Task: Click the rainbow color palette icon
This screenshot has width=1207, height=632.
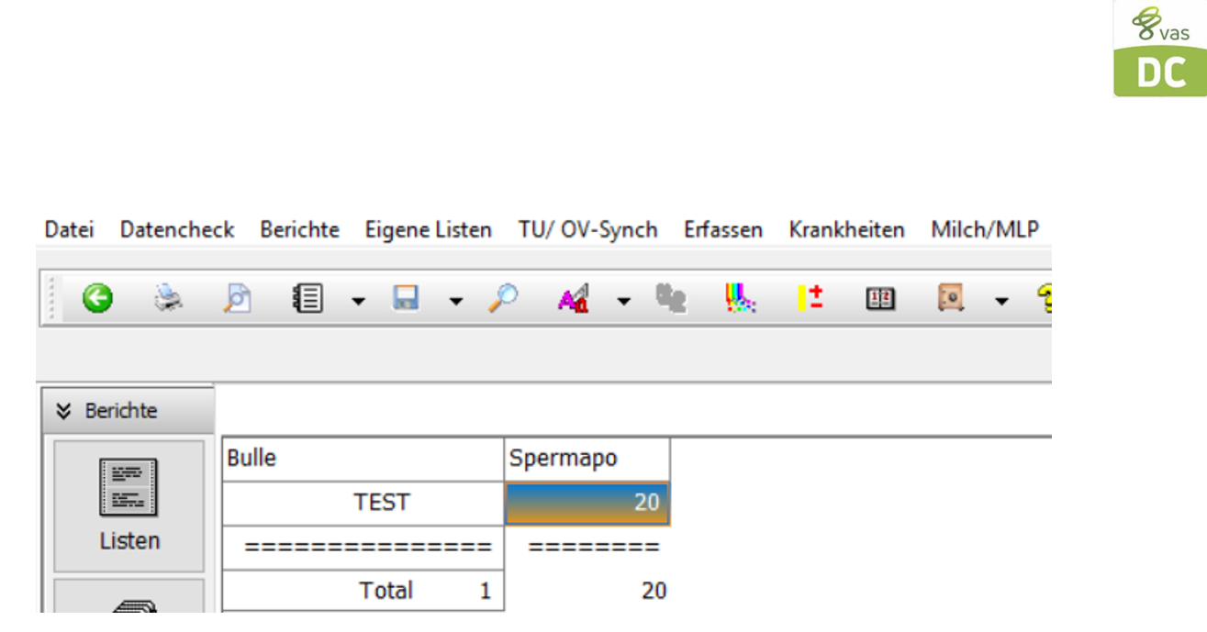Action: click(740, 298)
